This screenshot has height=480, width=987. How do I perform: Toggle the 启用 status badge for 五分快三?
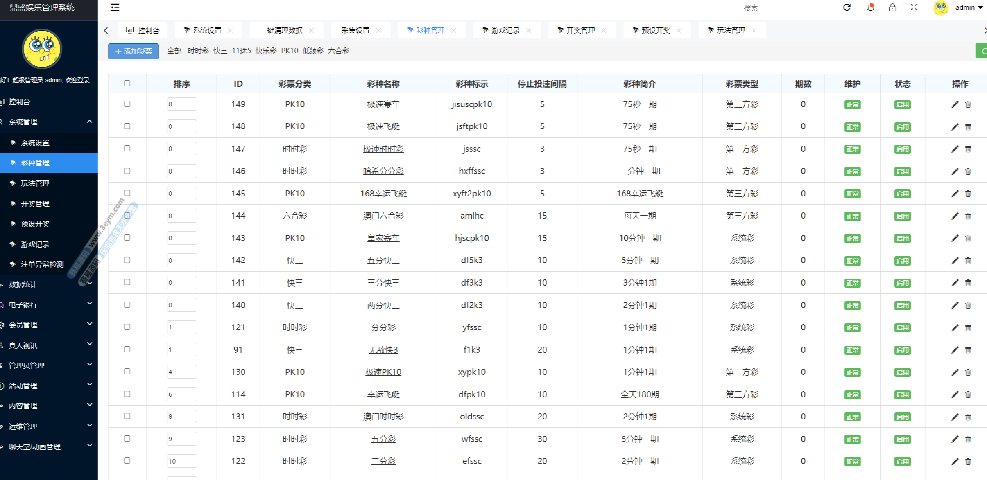click(902, 261)
